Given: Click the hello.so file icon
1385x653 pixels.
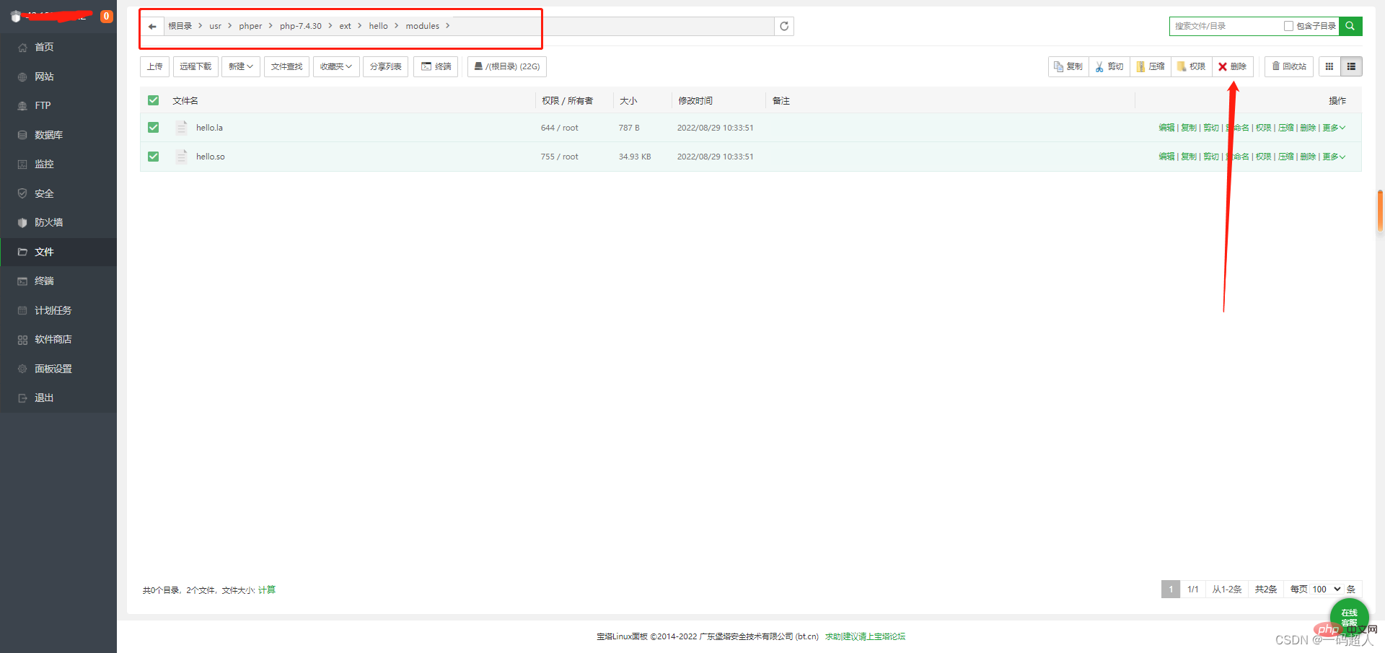Looking at the screenshot, I should pos(182,157).
